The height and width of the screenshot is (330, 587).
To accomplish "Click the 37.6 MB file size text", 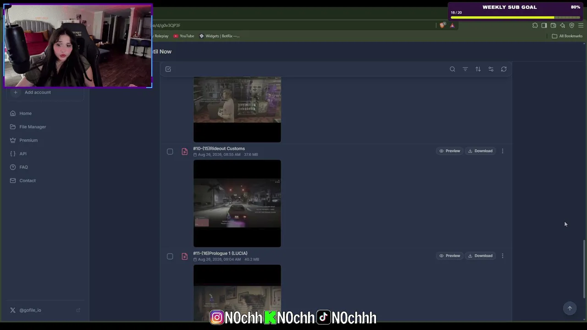I will (x=251, y=155).
